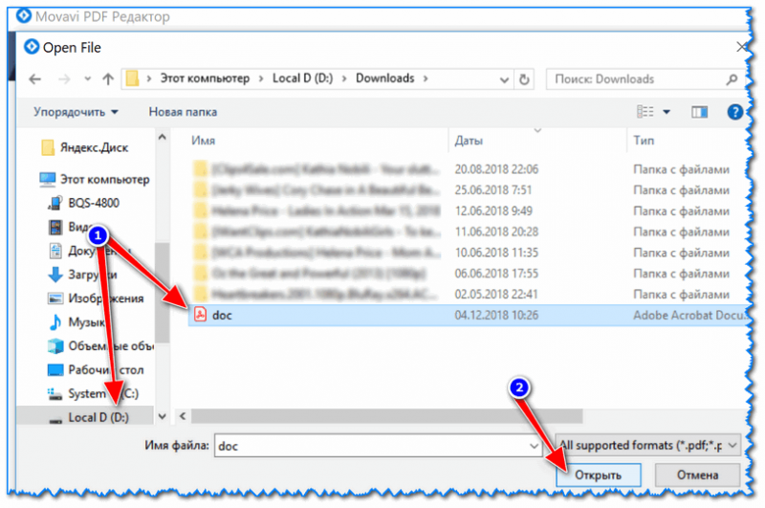Click folder icon in address bar

(x=132, y=78)
